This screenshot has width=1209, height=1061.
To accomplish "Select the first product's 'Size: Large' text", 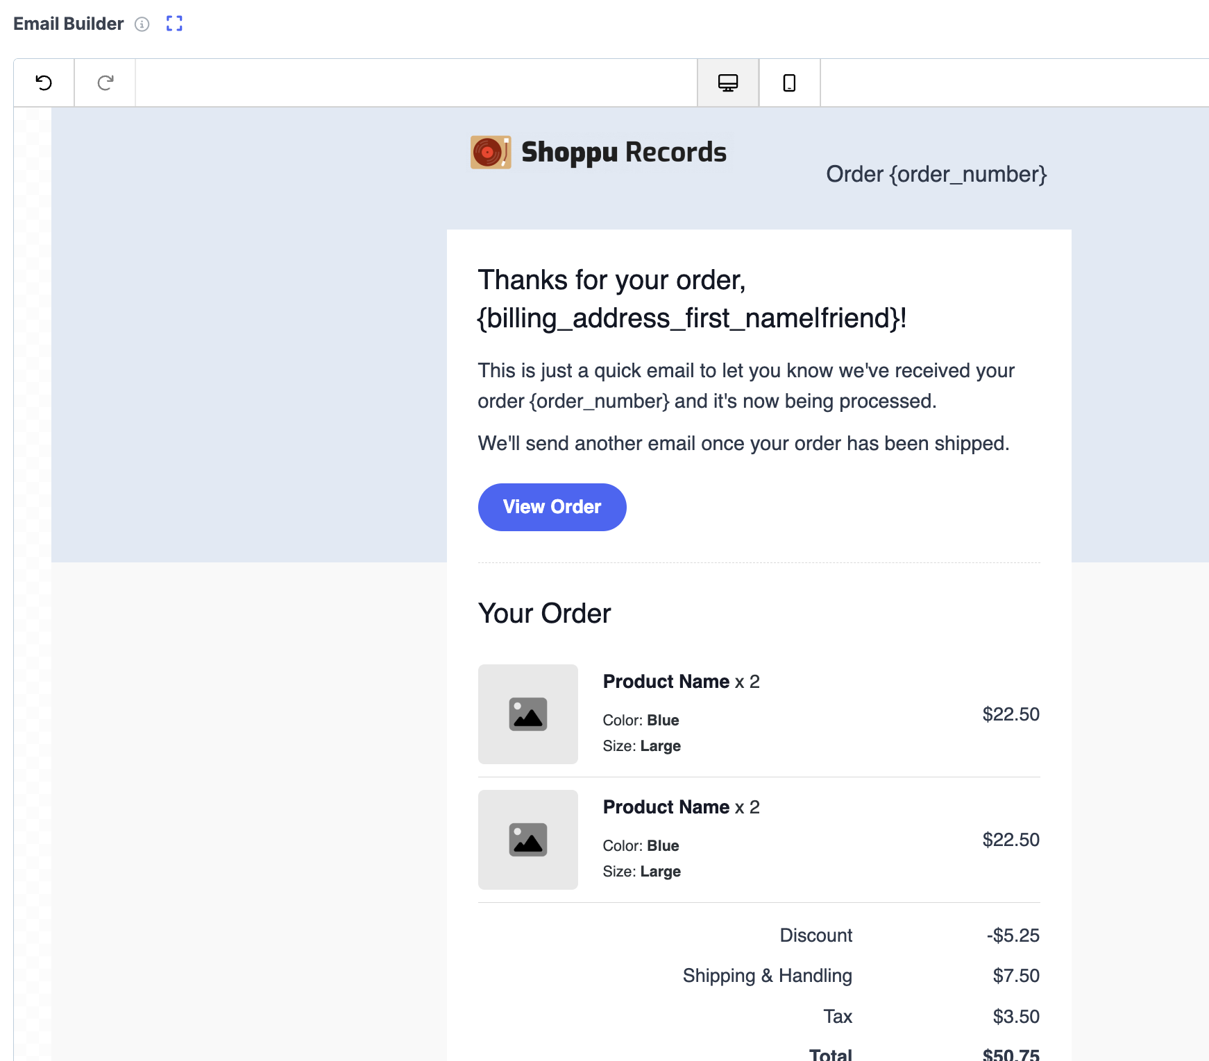I will pyautogui.click(x=641, y=746).
